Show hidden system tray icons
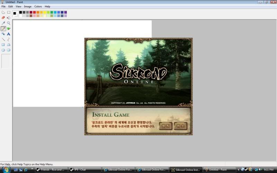The image size is (277, 173). [238, 170]
